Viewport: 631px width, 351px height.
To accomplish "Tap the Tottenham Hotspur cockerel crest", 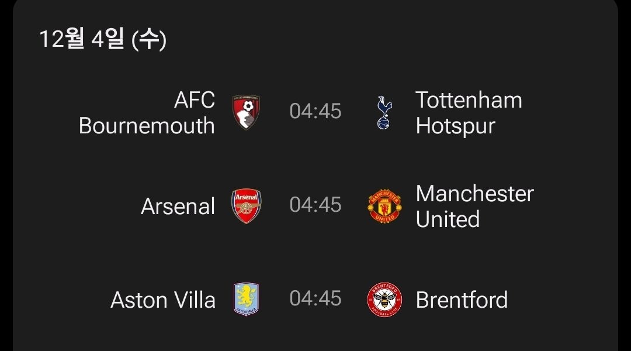I will click(x=384, y=112).
